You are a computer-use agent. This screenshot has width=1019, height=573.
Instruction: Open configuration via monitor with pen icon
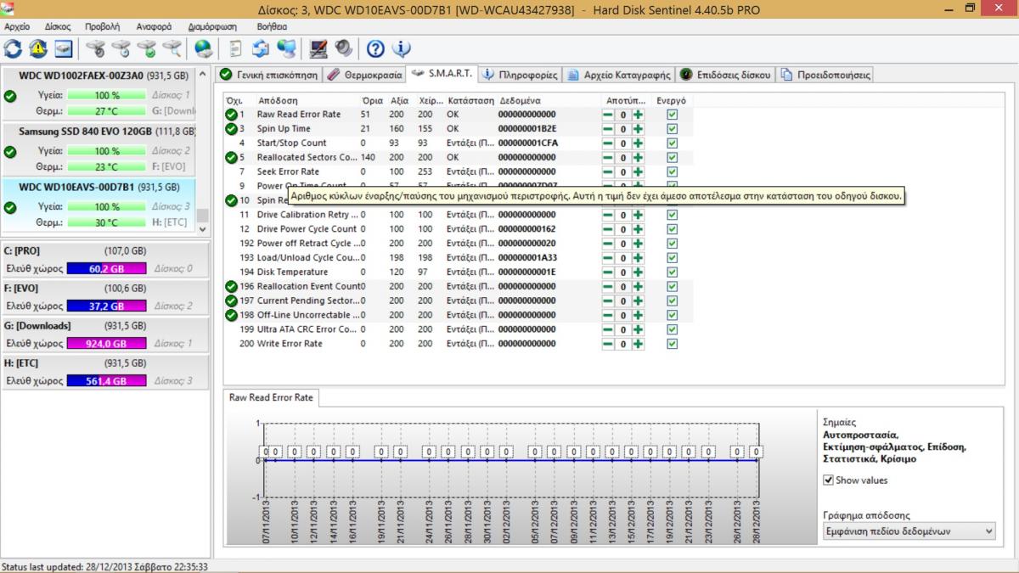318,48
